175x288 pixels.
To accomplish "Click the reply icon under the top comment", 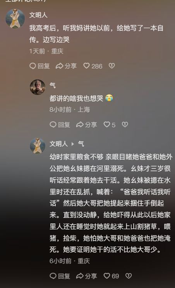I will coord(39,66).
